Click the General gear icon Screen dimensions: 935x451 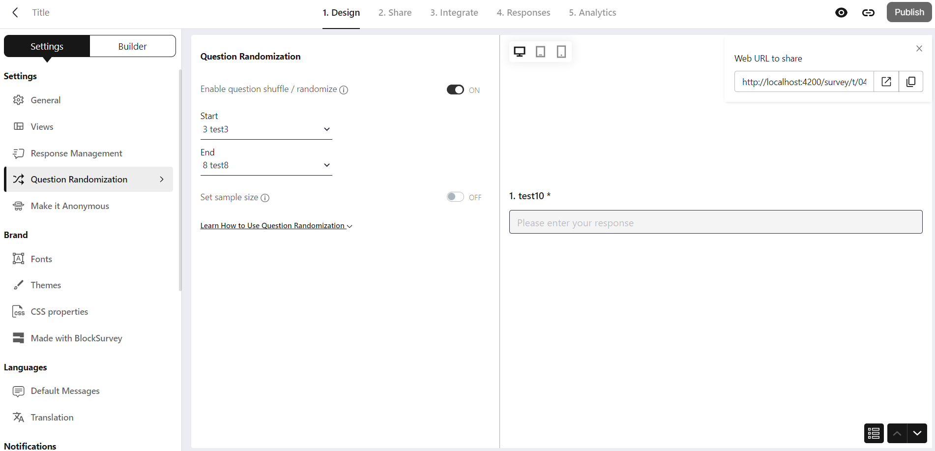19,100
